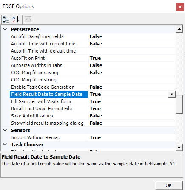Viewport: 185px width, 190px height.
Task: Switch to Categorized view icon
Action: coord(6,19)
